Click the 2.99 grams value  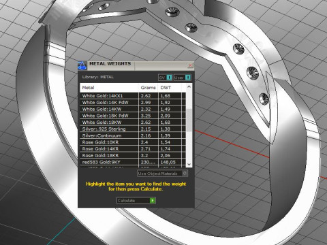146,102
